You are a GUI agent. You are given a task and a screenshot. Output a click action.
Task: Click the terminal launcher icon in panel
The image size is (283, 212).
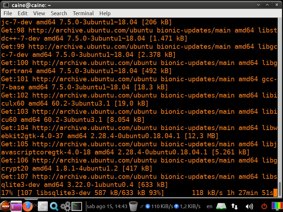click(x=77, y=206)
